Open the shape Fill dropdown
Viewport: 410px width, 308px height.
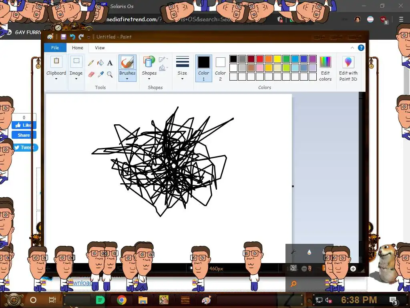click(163, 68)
